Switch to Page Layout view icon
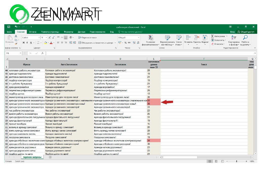259x194 pixels. tap(216, 161)
